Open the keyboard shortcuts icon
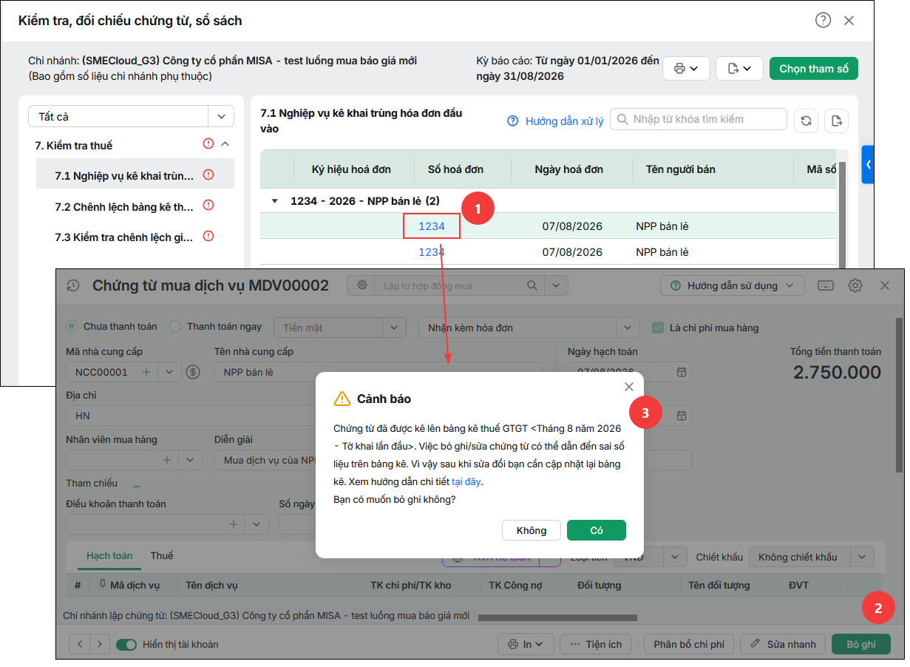Viewport: 910px width, 667px height. [x=826, y=285]
